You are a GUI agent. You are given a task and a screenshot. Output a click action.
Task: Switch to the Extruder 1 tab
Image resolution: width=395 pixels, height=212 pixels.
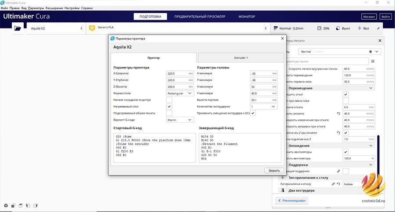pyautogui.click(x=241, y=58)
